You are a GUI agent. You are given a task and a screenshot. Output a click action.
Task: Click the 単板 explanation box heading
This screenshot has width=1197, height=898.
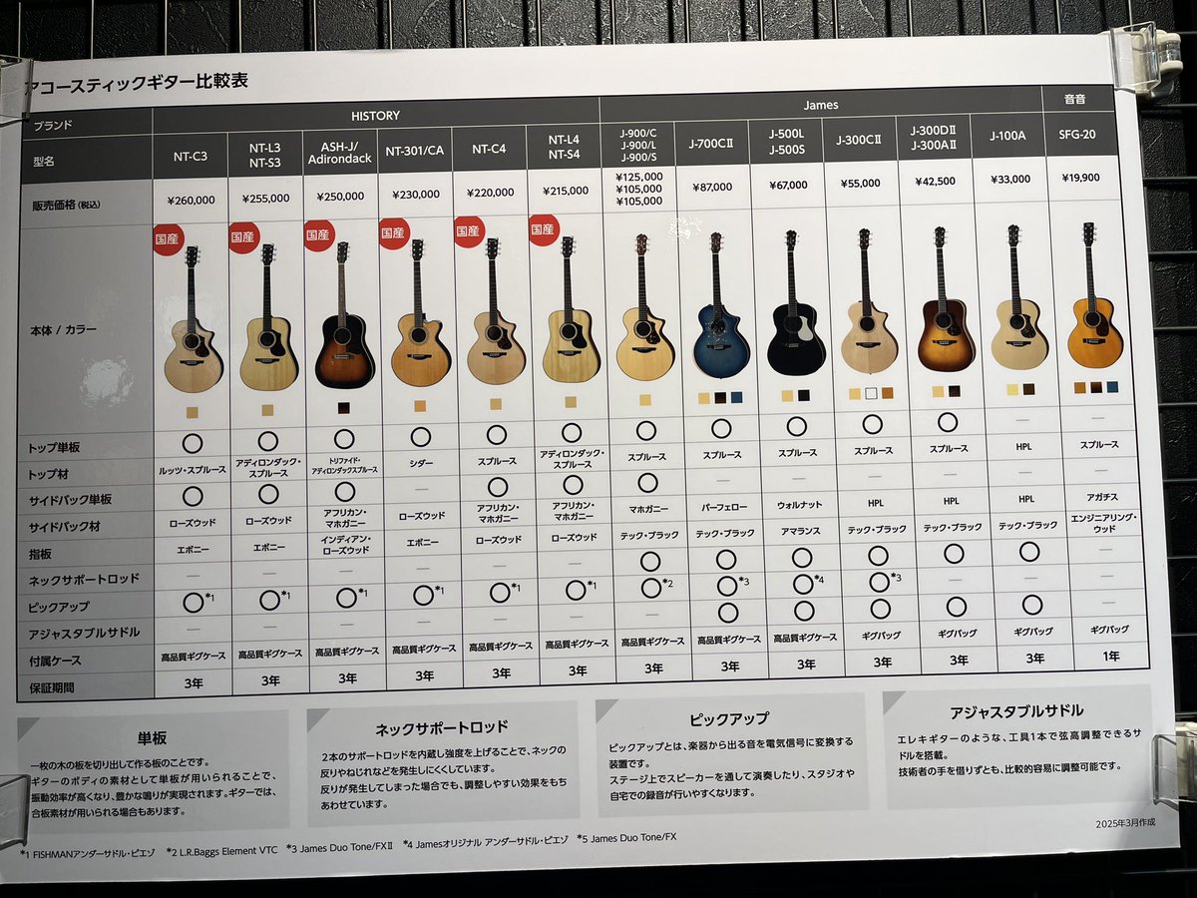pos(152,738)
